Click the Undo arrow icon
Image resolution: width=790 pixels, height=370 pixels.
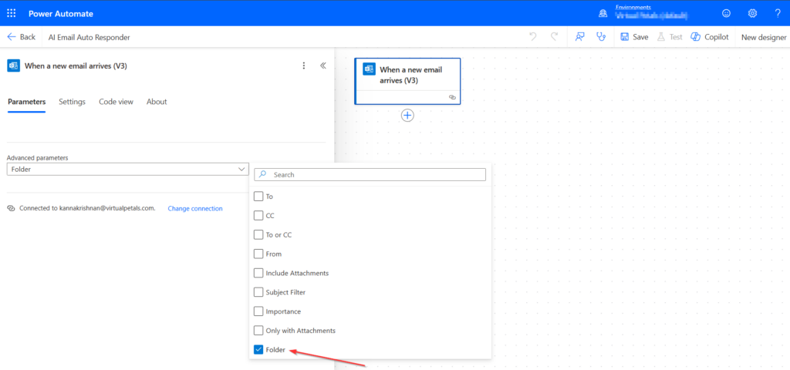click(x=532, y=37)
